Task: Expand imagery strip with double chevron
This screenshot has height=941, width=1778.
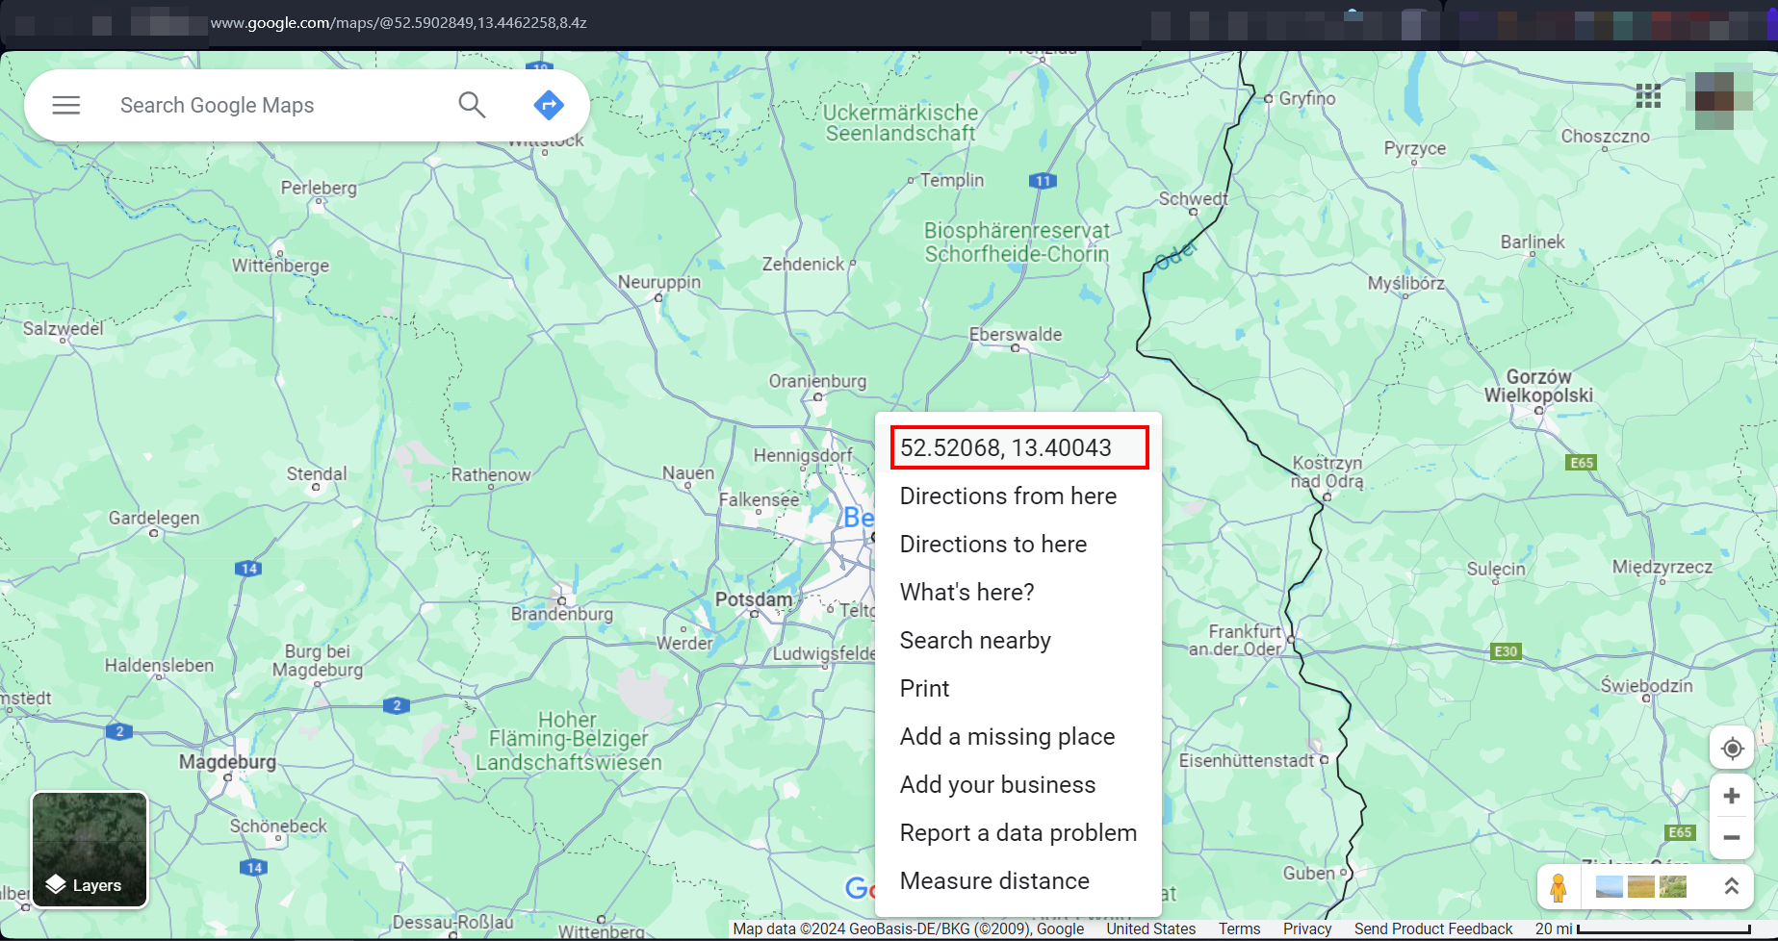Action: [x=1731, y=886]
